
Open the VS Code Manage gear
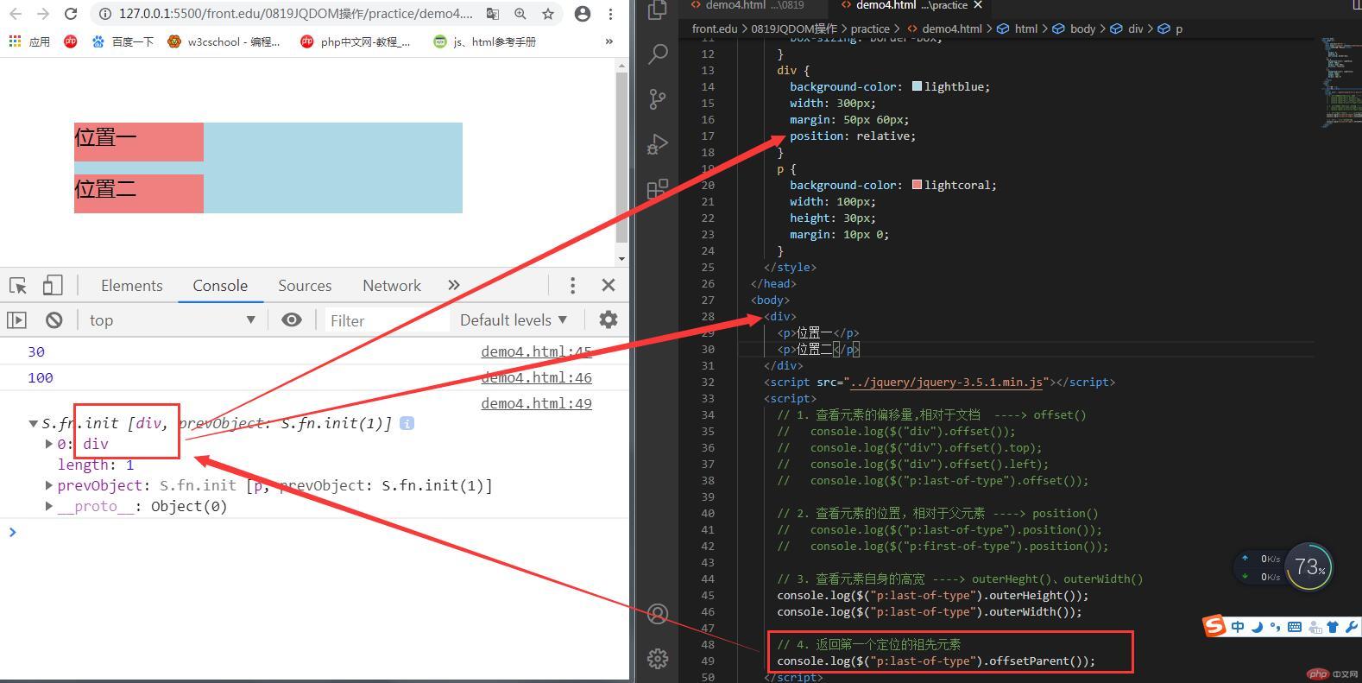(658, 658)
